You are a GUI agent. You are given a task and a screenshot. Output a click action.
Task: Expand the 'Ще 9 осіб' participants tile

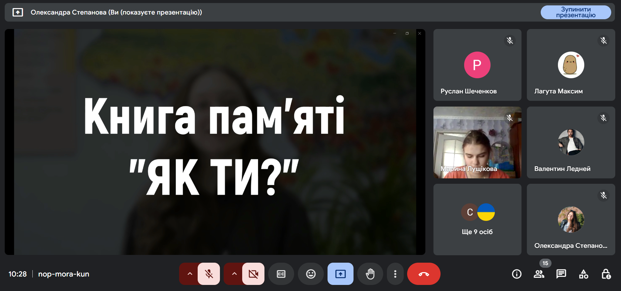coord(477,219)
